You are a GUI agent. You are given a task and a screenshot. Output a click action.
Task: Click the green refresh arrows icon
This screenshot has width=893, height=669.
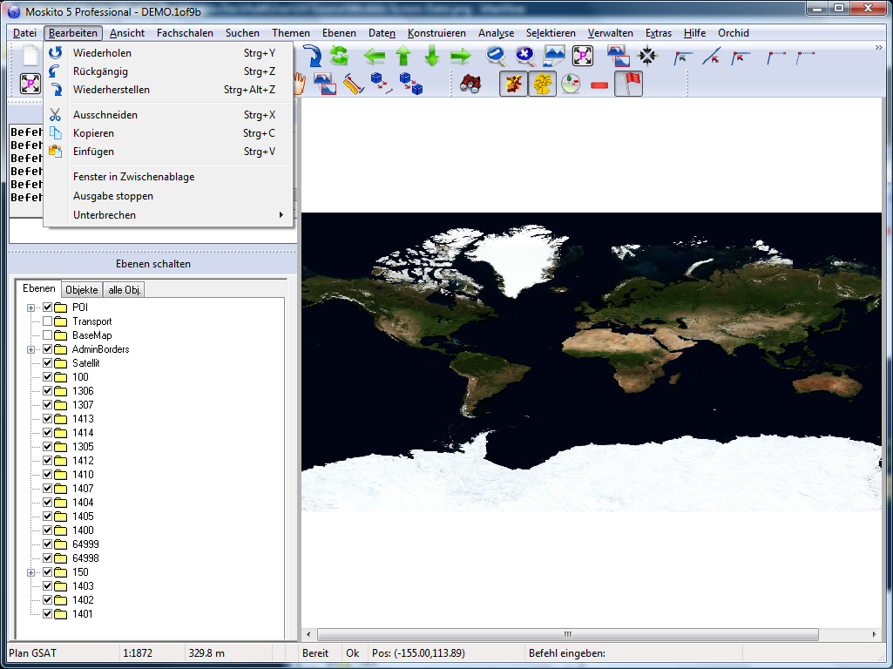339,57
